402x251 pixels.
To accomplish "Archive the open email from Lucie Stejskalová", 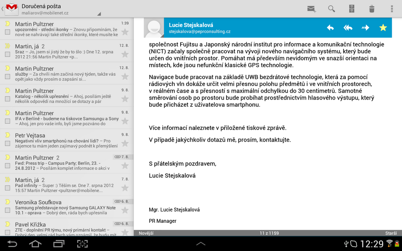I will click(352, 8).
